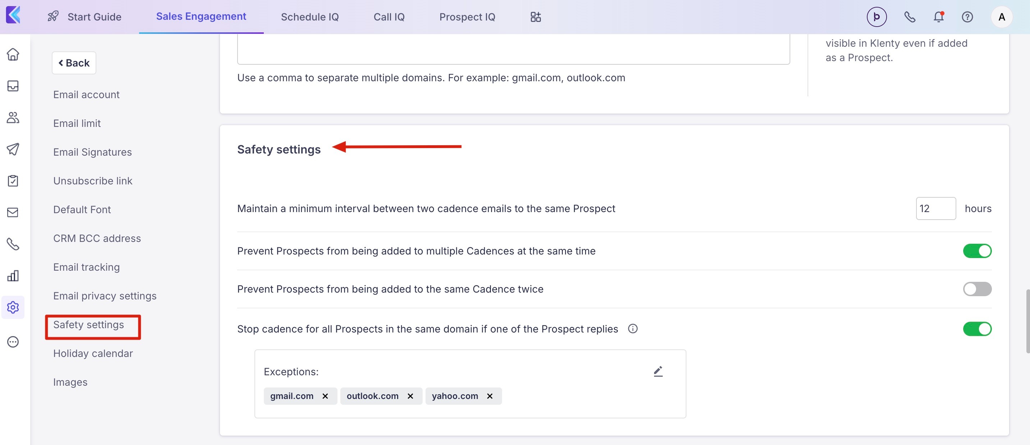Click the info icon beside Stop cadence setting
Viewport: 1030px width, 445px height.
click(633, 329)
